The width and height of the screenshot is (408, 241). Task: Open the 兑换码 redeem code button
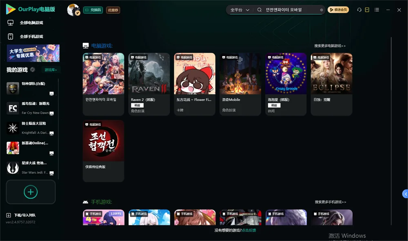point(93,10)
